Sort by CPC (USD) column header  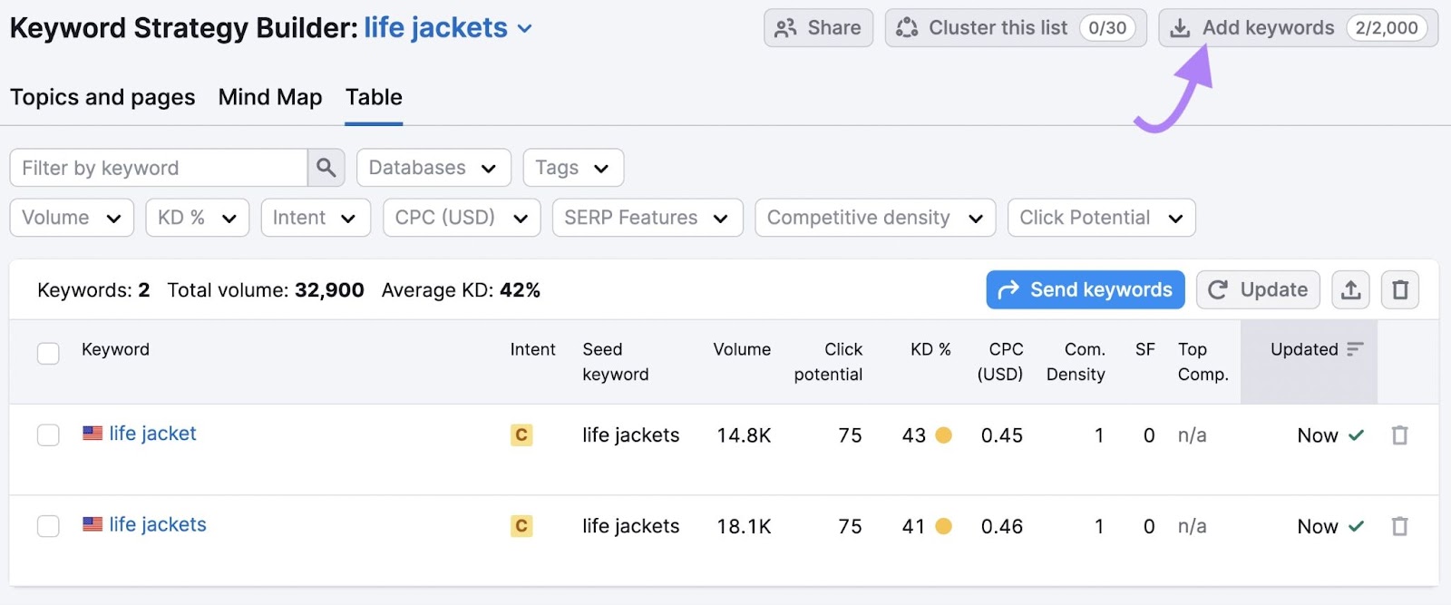1000,362
